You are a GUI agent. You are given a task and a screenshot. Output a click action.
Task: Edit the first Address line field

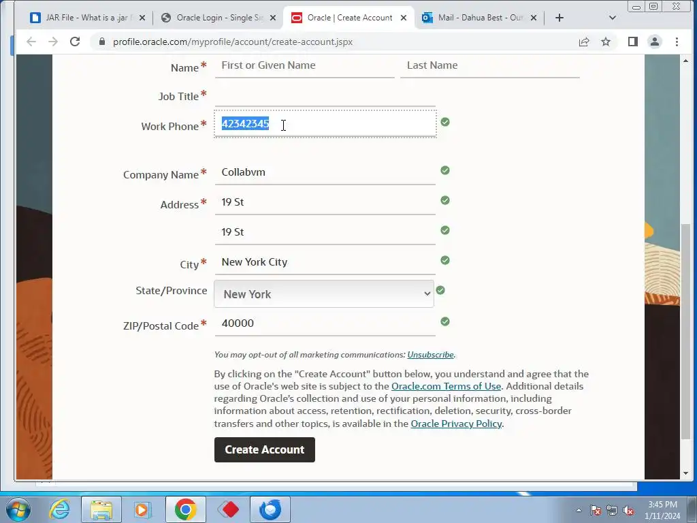point(325,202)
